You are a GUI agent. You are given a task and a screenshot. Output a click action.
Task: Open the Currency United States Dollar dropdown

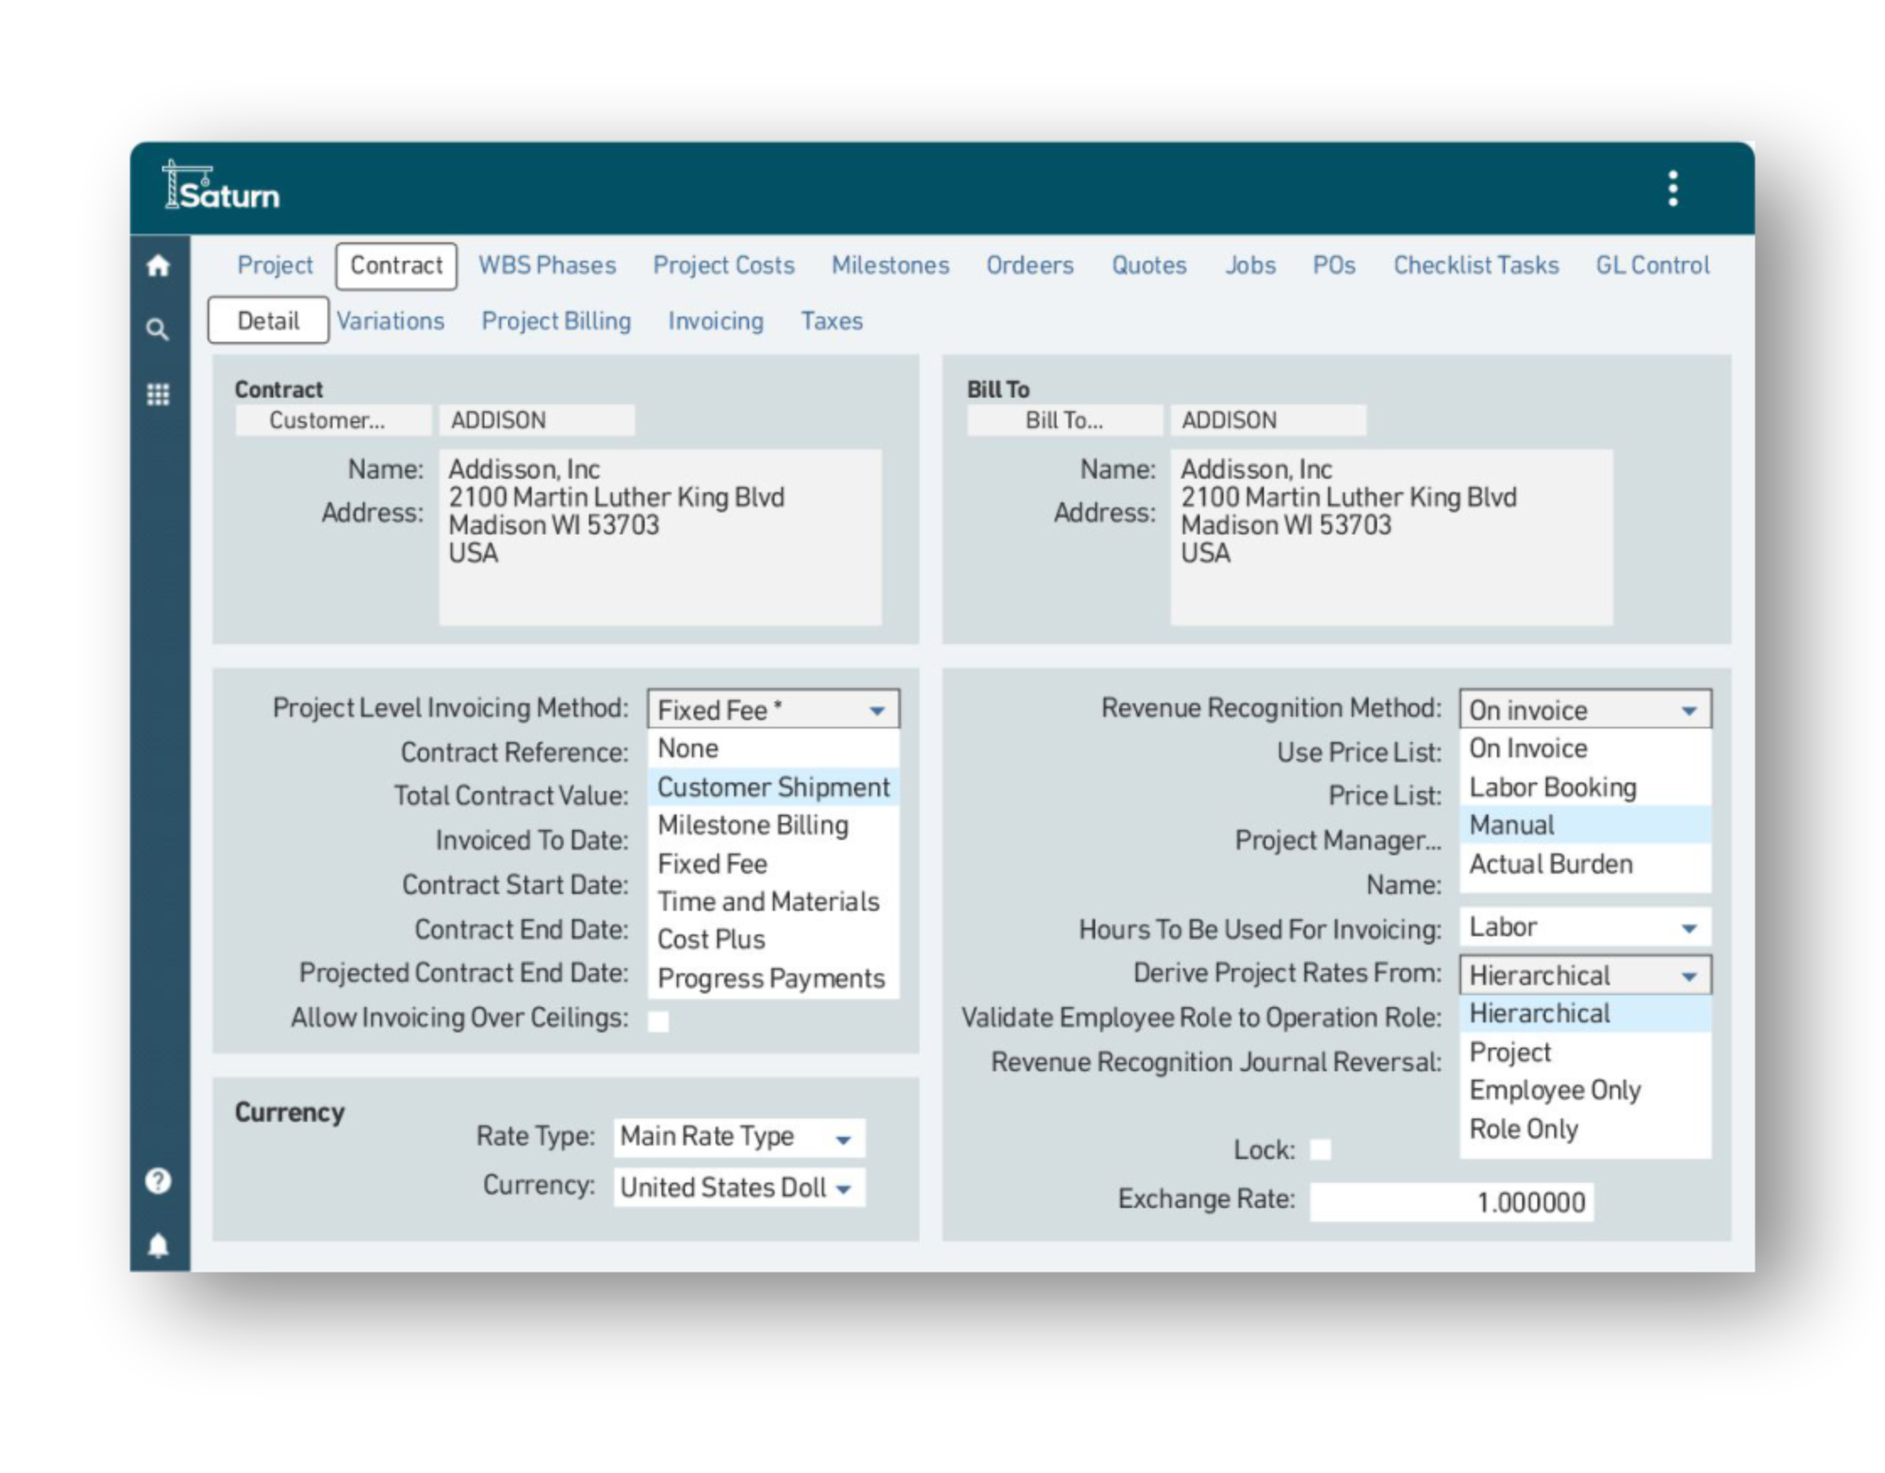[x=843, y=1188]
